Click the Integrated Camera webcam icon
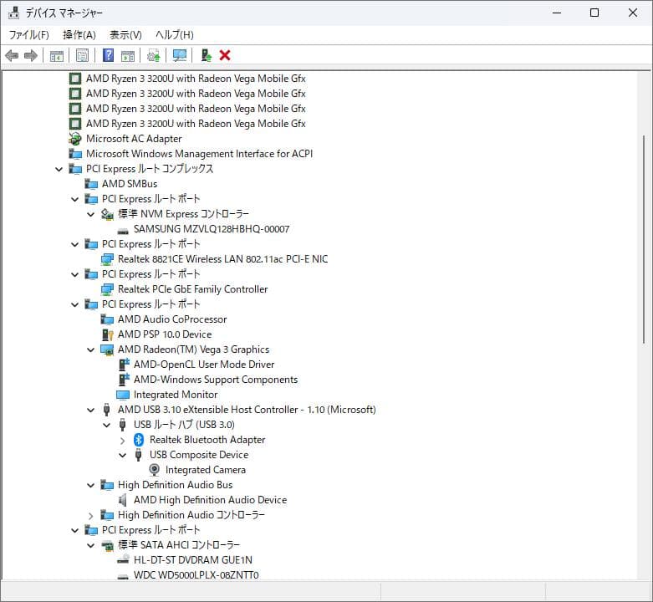 click(x=154, y=470)
